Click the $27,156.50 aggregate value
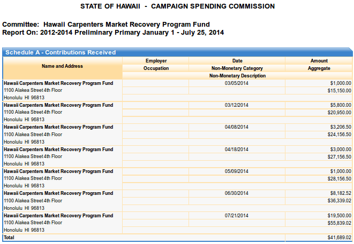The height and width of the screenshot is (244, 354). pyautogui.click(x=340, y=157)
